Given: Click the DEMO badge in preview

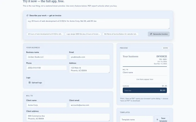Looking at the screenshot, I should (166, 48).
